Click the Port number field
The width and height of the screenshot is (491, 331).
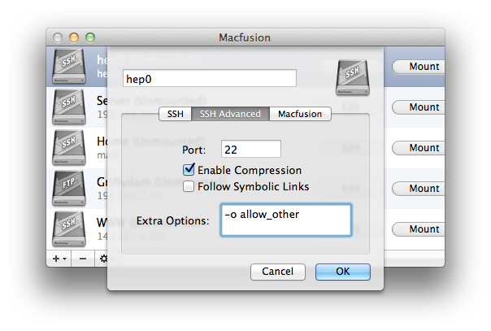pos(251,149)
